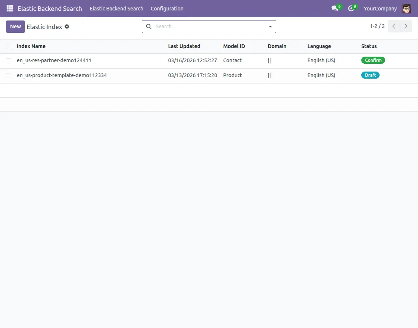Click the New button
This screenshot has height=328, width=418.
pyautogui.click(x=15, y=26)
